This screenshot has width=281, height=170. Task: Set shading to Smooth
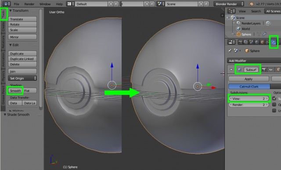[15, 90]
